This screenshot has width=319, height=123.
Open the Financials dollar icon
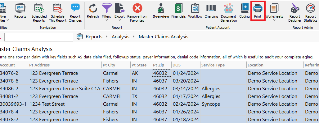178,8
